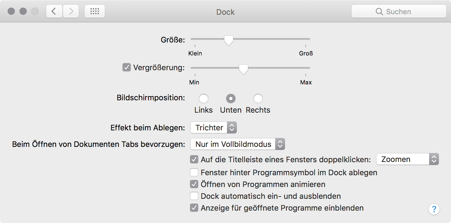Click the Vergrößerung slider thumb
Viewport: 451px width, 223px height.
click(243, 69)
